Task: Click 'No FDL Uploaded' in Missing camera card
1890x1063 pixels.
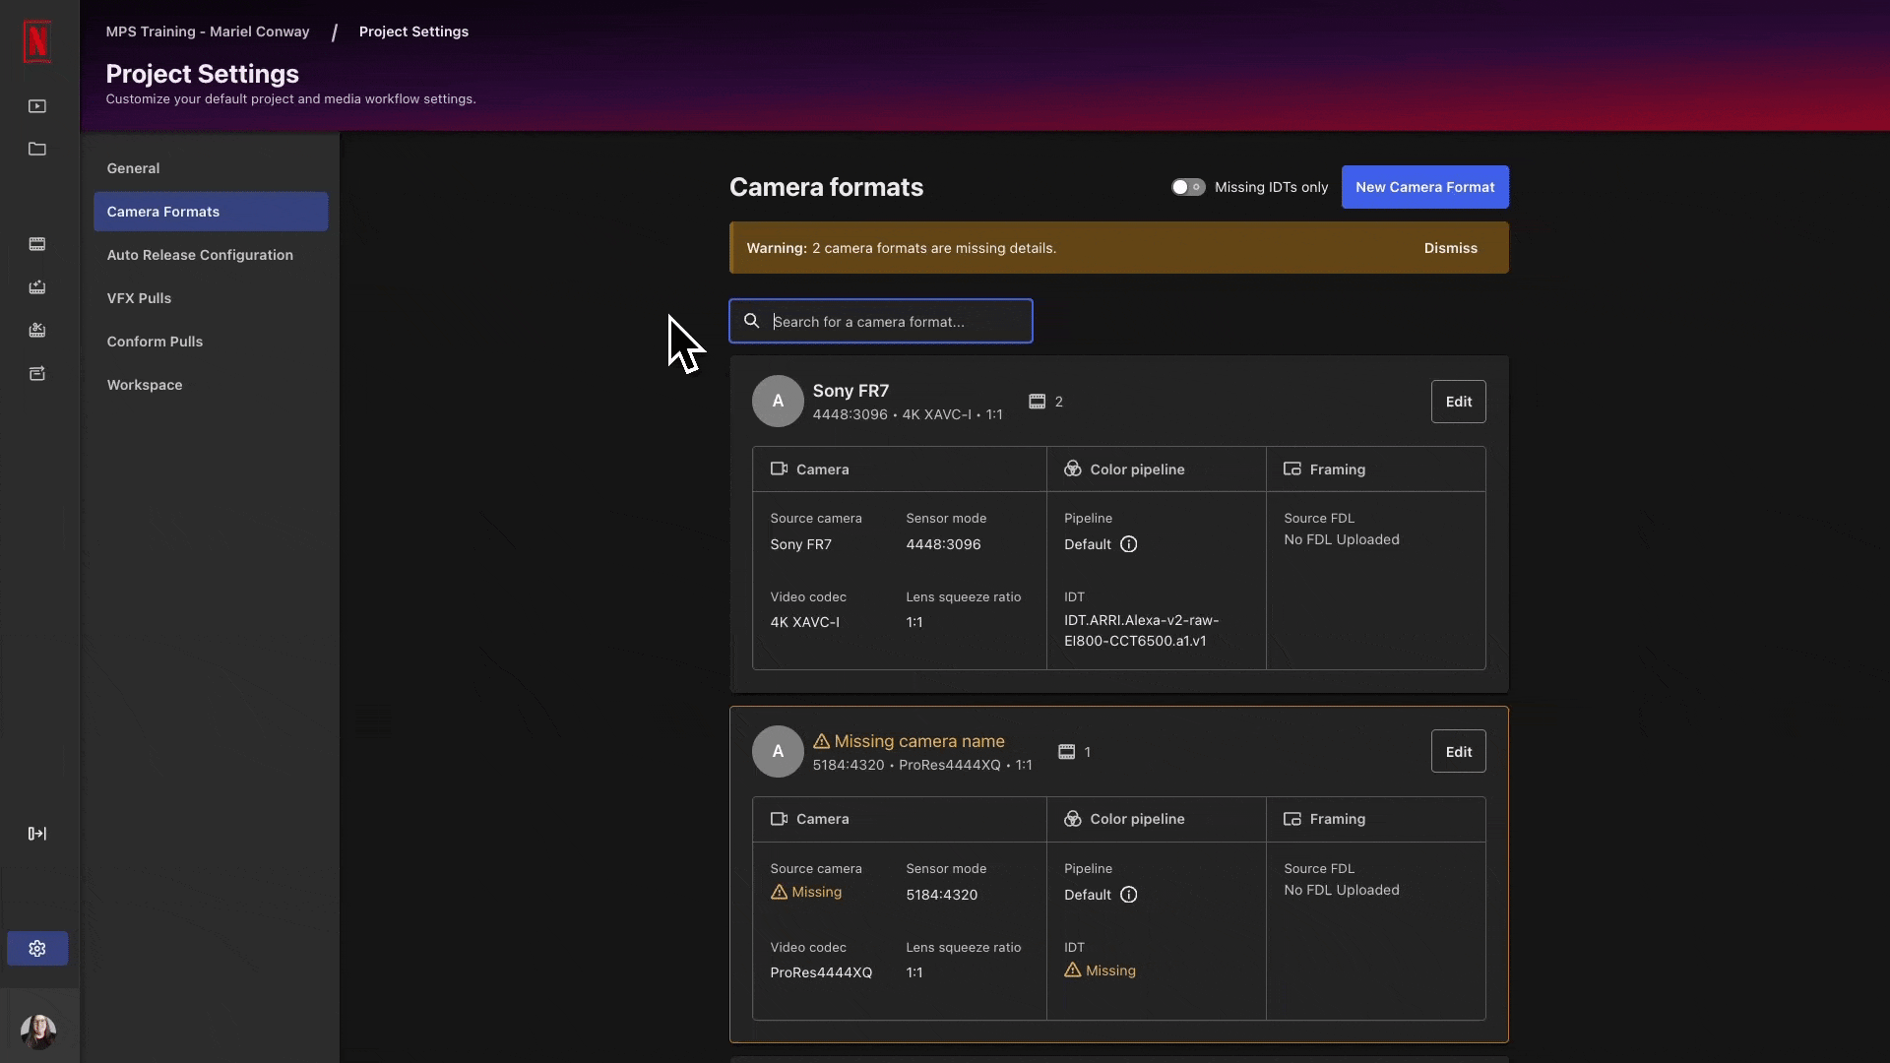Action: [x=1342, y=890]
